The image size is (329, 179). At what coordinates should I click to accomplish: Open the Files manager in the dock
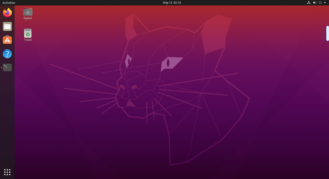point(7,26)
